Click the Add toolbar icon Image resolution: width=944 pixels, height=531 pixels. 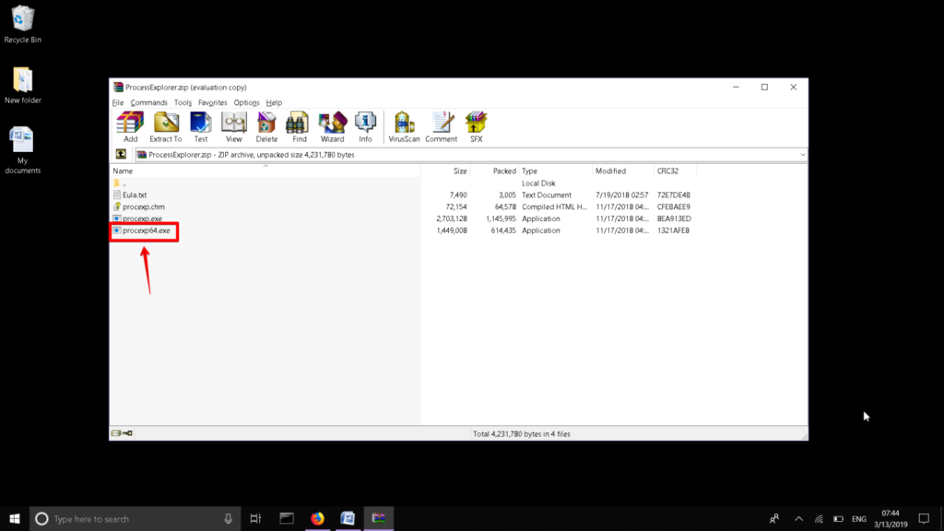point(130,127)
